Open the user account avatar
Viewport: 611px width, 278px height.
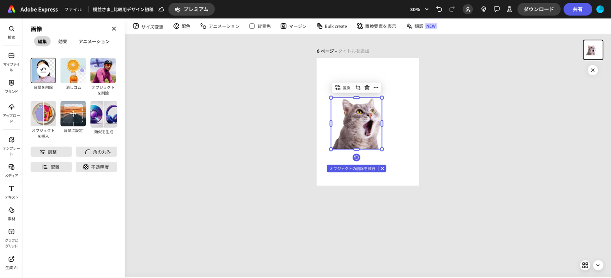click(600, 9)
